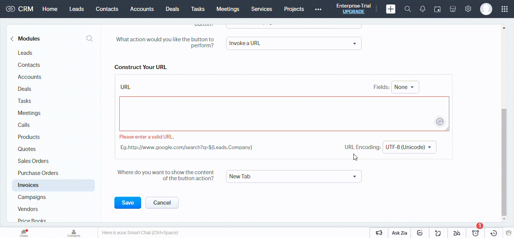
Task: Open Setup gear icon
Action: 468,9
